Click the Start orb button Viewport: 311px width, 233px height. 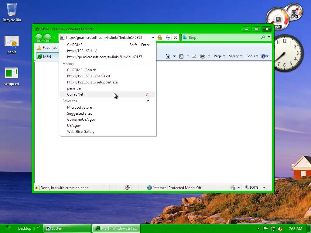click(x=8, y=228)
